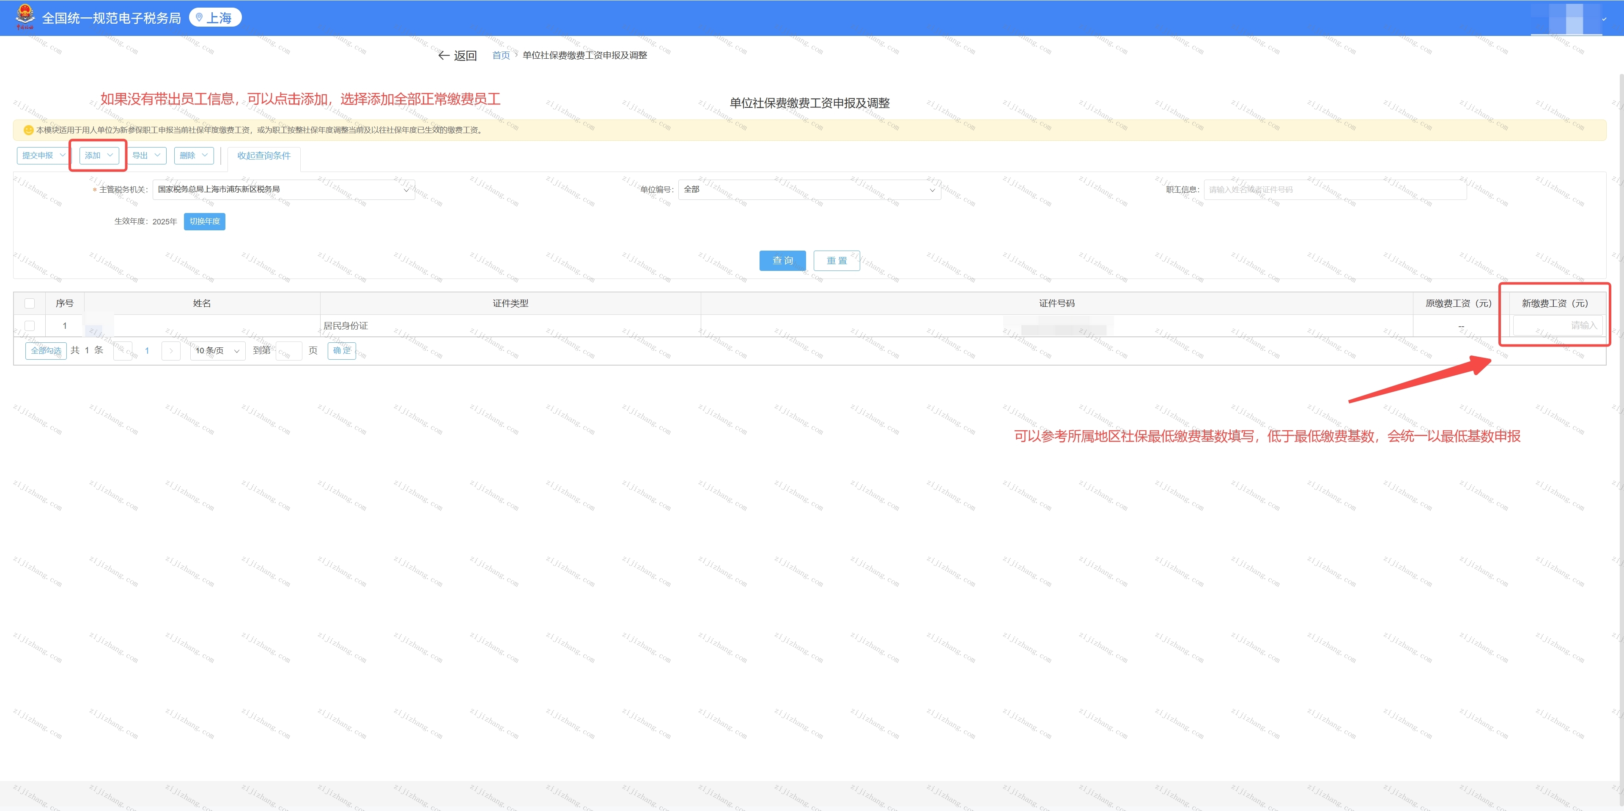Click the smiley notice icon in yellow banner
Viewport: 1624px width, 811px height.
[28, 130]
